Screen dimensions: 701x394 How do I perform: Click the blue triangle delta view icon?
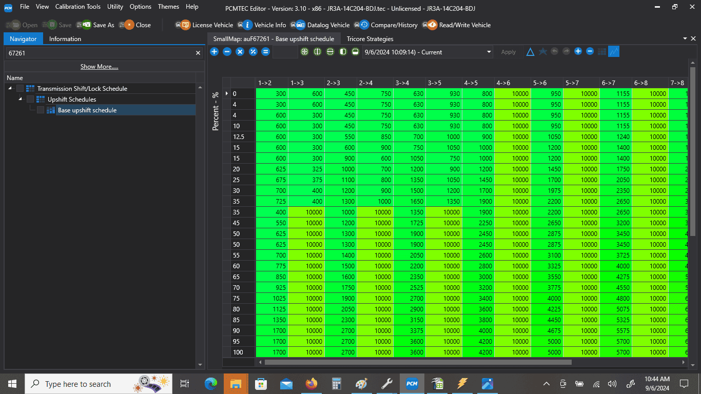[x=530, y=52]
